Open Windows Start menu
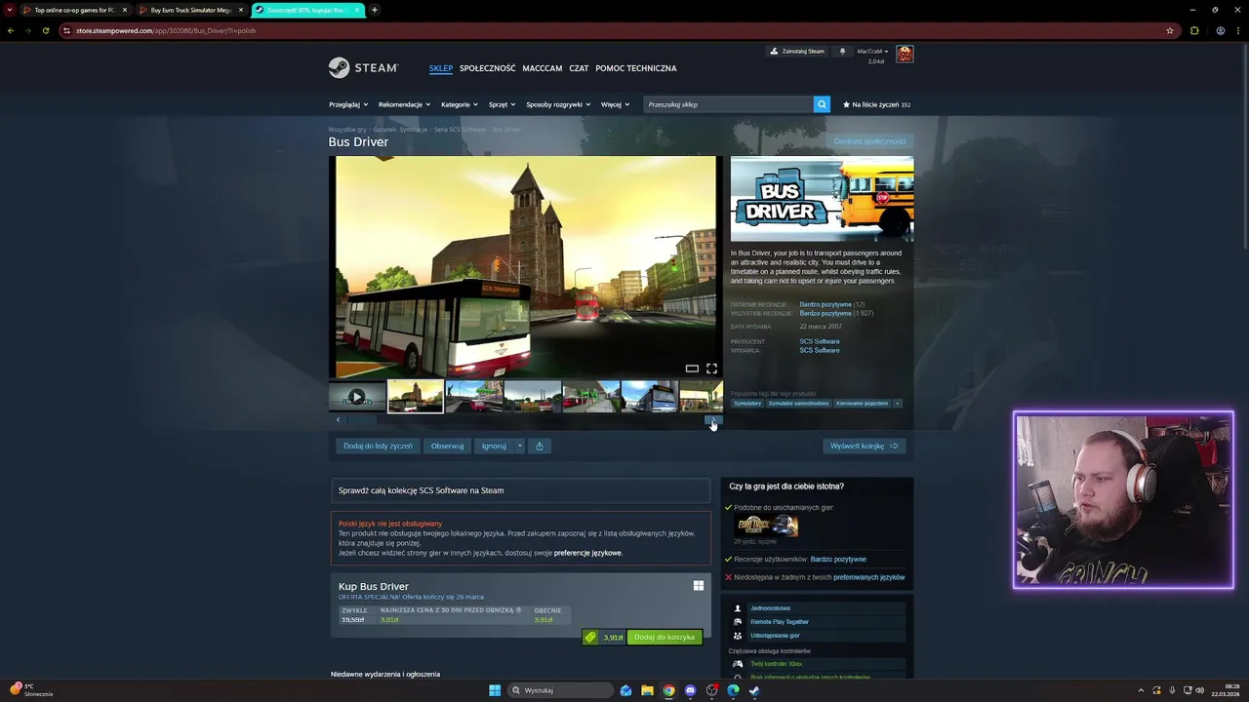This screenshot has height=702, width=1249. pos(495,690)
